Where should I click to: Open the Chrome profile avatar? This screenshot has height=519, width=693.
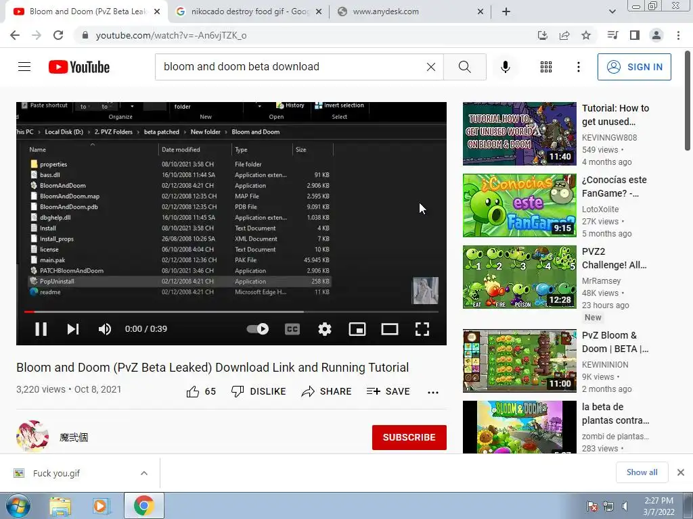click(656, 35)
